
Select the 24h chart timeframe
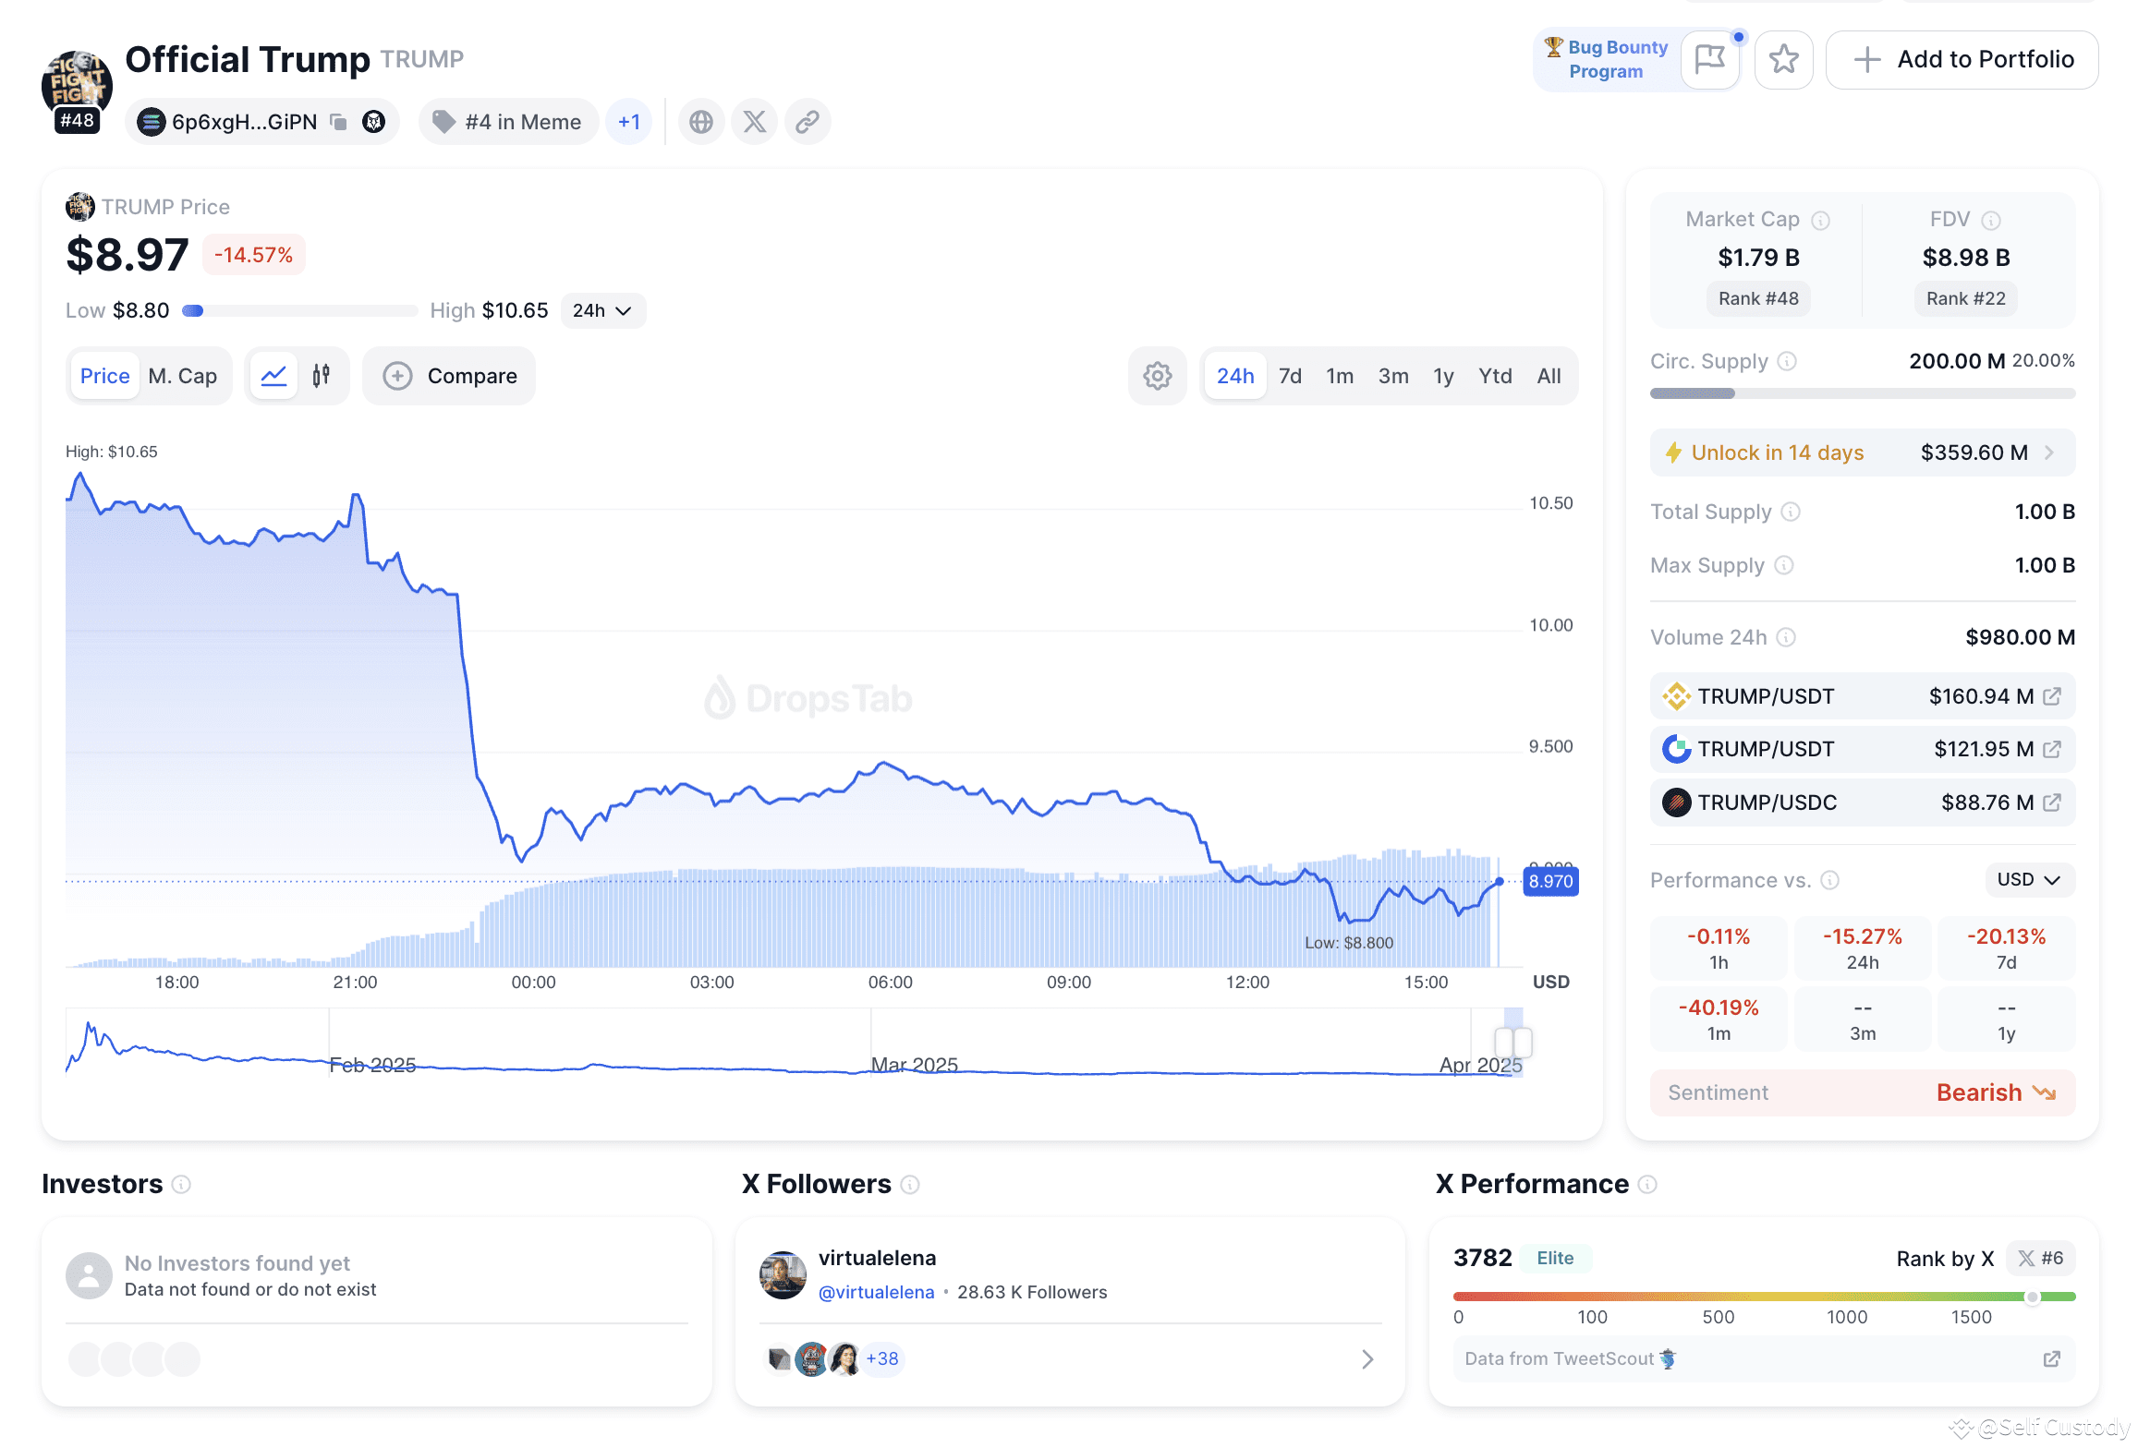[1235, 376]
